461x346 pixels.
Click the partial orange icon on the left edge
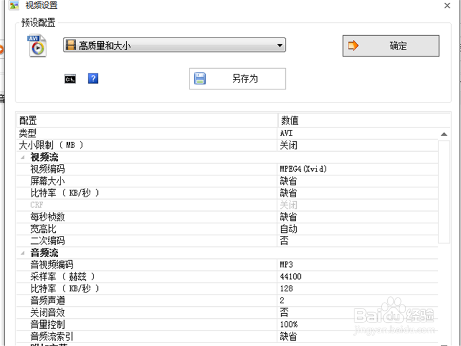coord(2,49)
